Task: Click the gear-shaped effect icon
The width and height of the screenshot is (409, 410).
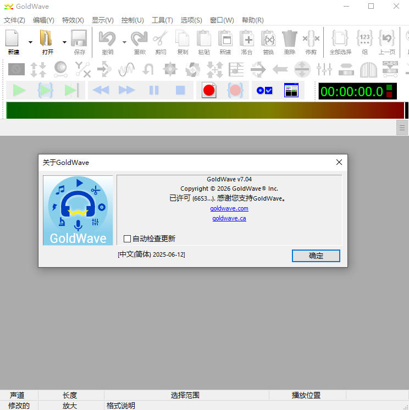Action: 170,69
